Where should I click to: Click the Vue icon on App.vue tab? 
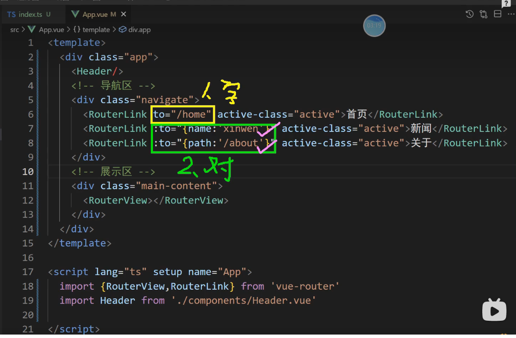click(x=75, y=14)
